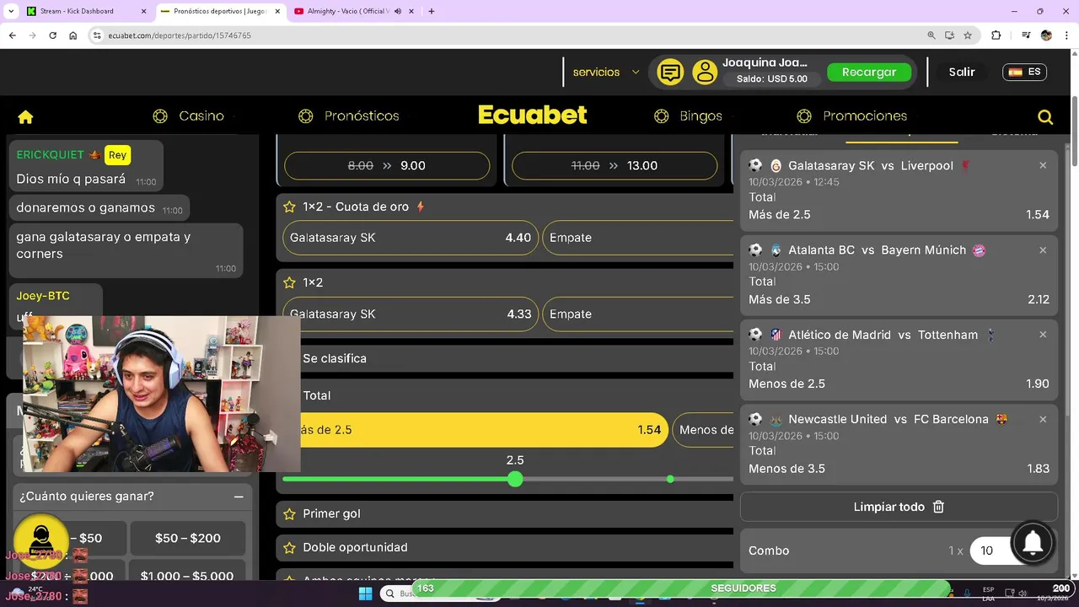Bookmark this page with the star
The image size is (1079, 607).
(x=968, y=35)
